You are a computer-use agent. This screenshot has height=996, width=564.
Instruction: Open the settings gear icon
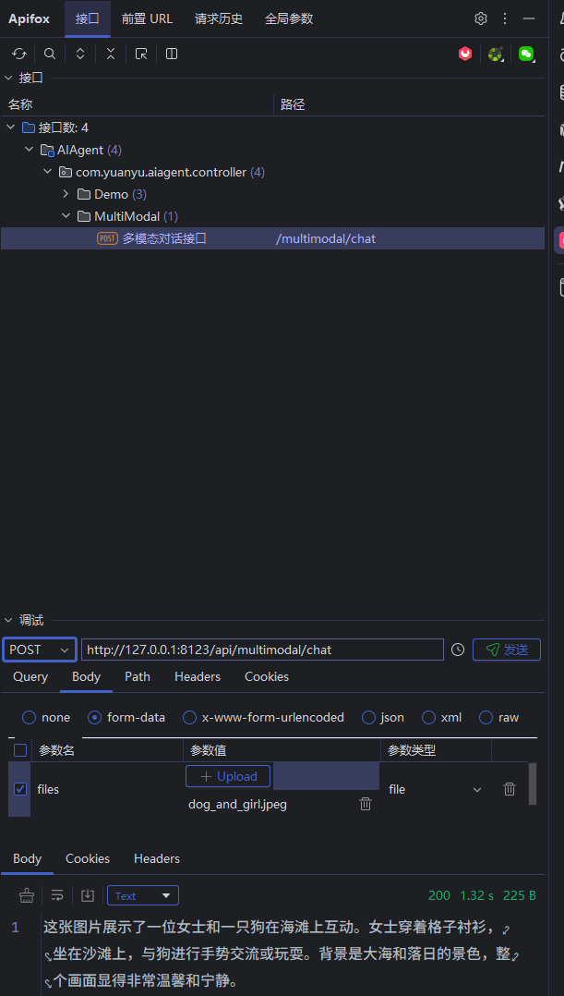click(481, 18)
